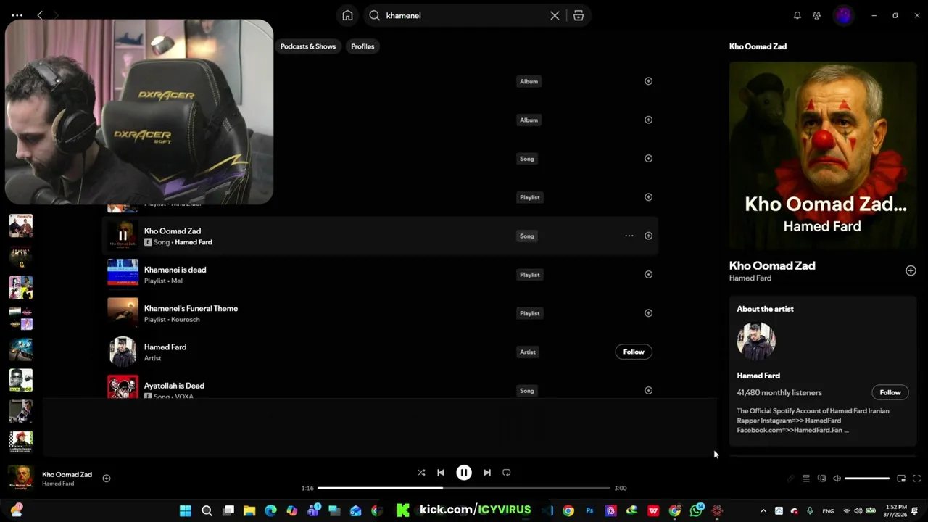928x522 pixels.
Task: Open Browse icon beside the search bar
Action: [579, 15]
